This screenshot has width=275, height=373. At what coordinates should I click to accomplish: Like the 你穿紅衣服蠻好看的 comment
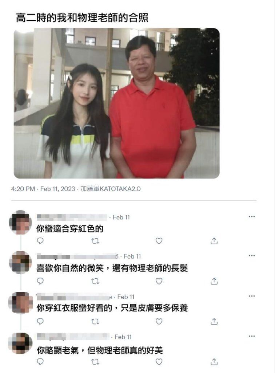(x=159, y=321)
